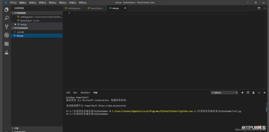Open the Extensions view in activity bar
The image size is (269, 132).
(x=7, y=44)
